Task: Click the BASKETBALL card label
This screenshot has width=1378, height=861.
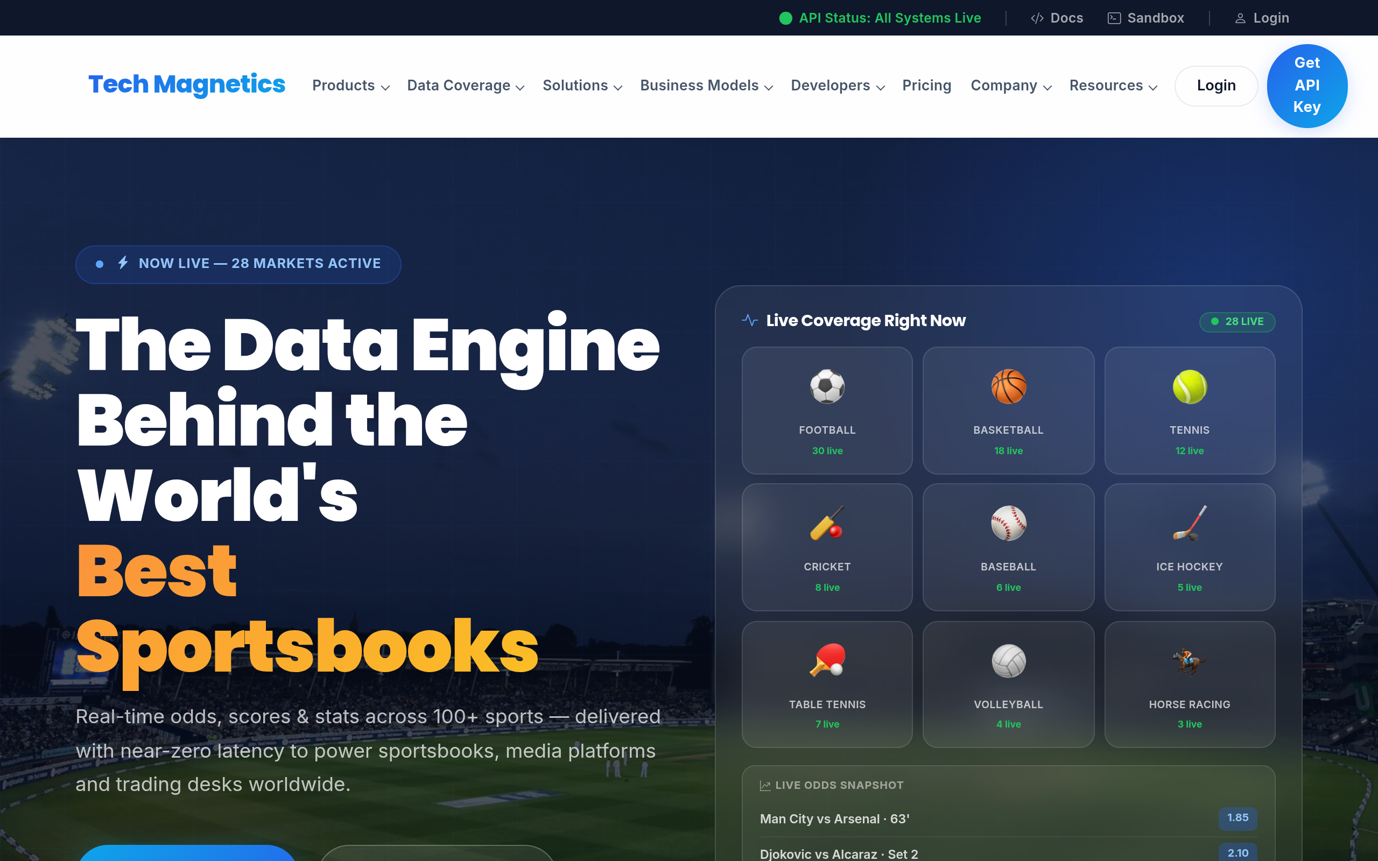Action: coord(1008,430)
